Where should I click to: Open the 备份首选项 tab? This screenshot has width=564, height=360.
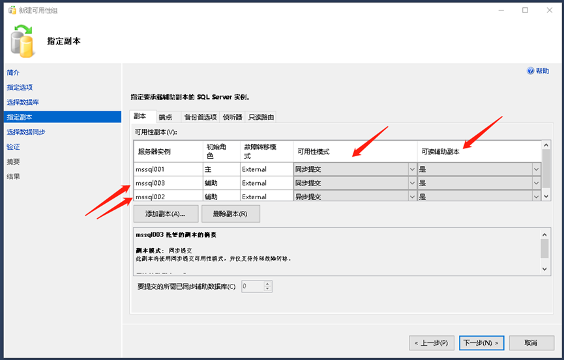coord(200,117)
